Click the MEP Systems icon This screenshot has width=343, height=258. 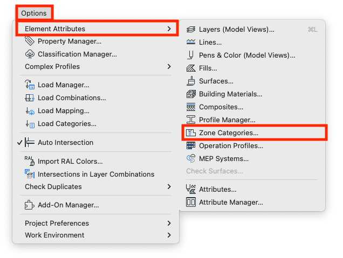(191, 158)
